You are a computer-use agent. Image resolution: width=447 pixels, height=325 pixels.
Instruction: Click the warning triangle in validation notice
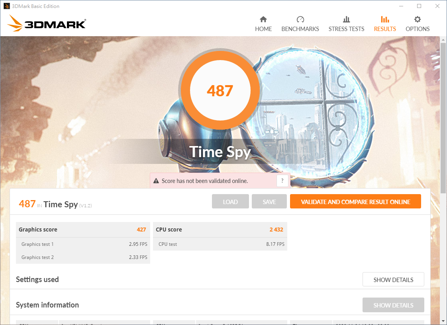pos(156,181)
